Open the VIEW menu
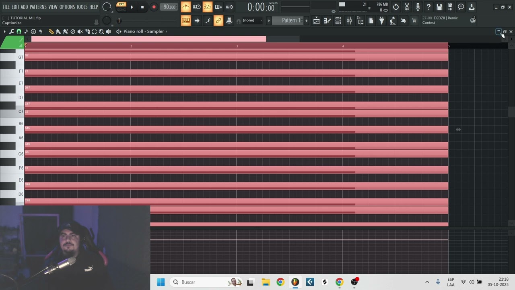The height and width of the screenshot is (290, 515). 53,7
